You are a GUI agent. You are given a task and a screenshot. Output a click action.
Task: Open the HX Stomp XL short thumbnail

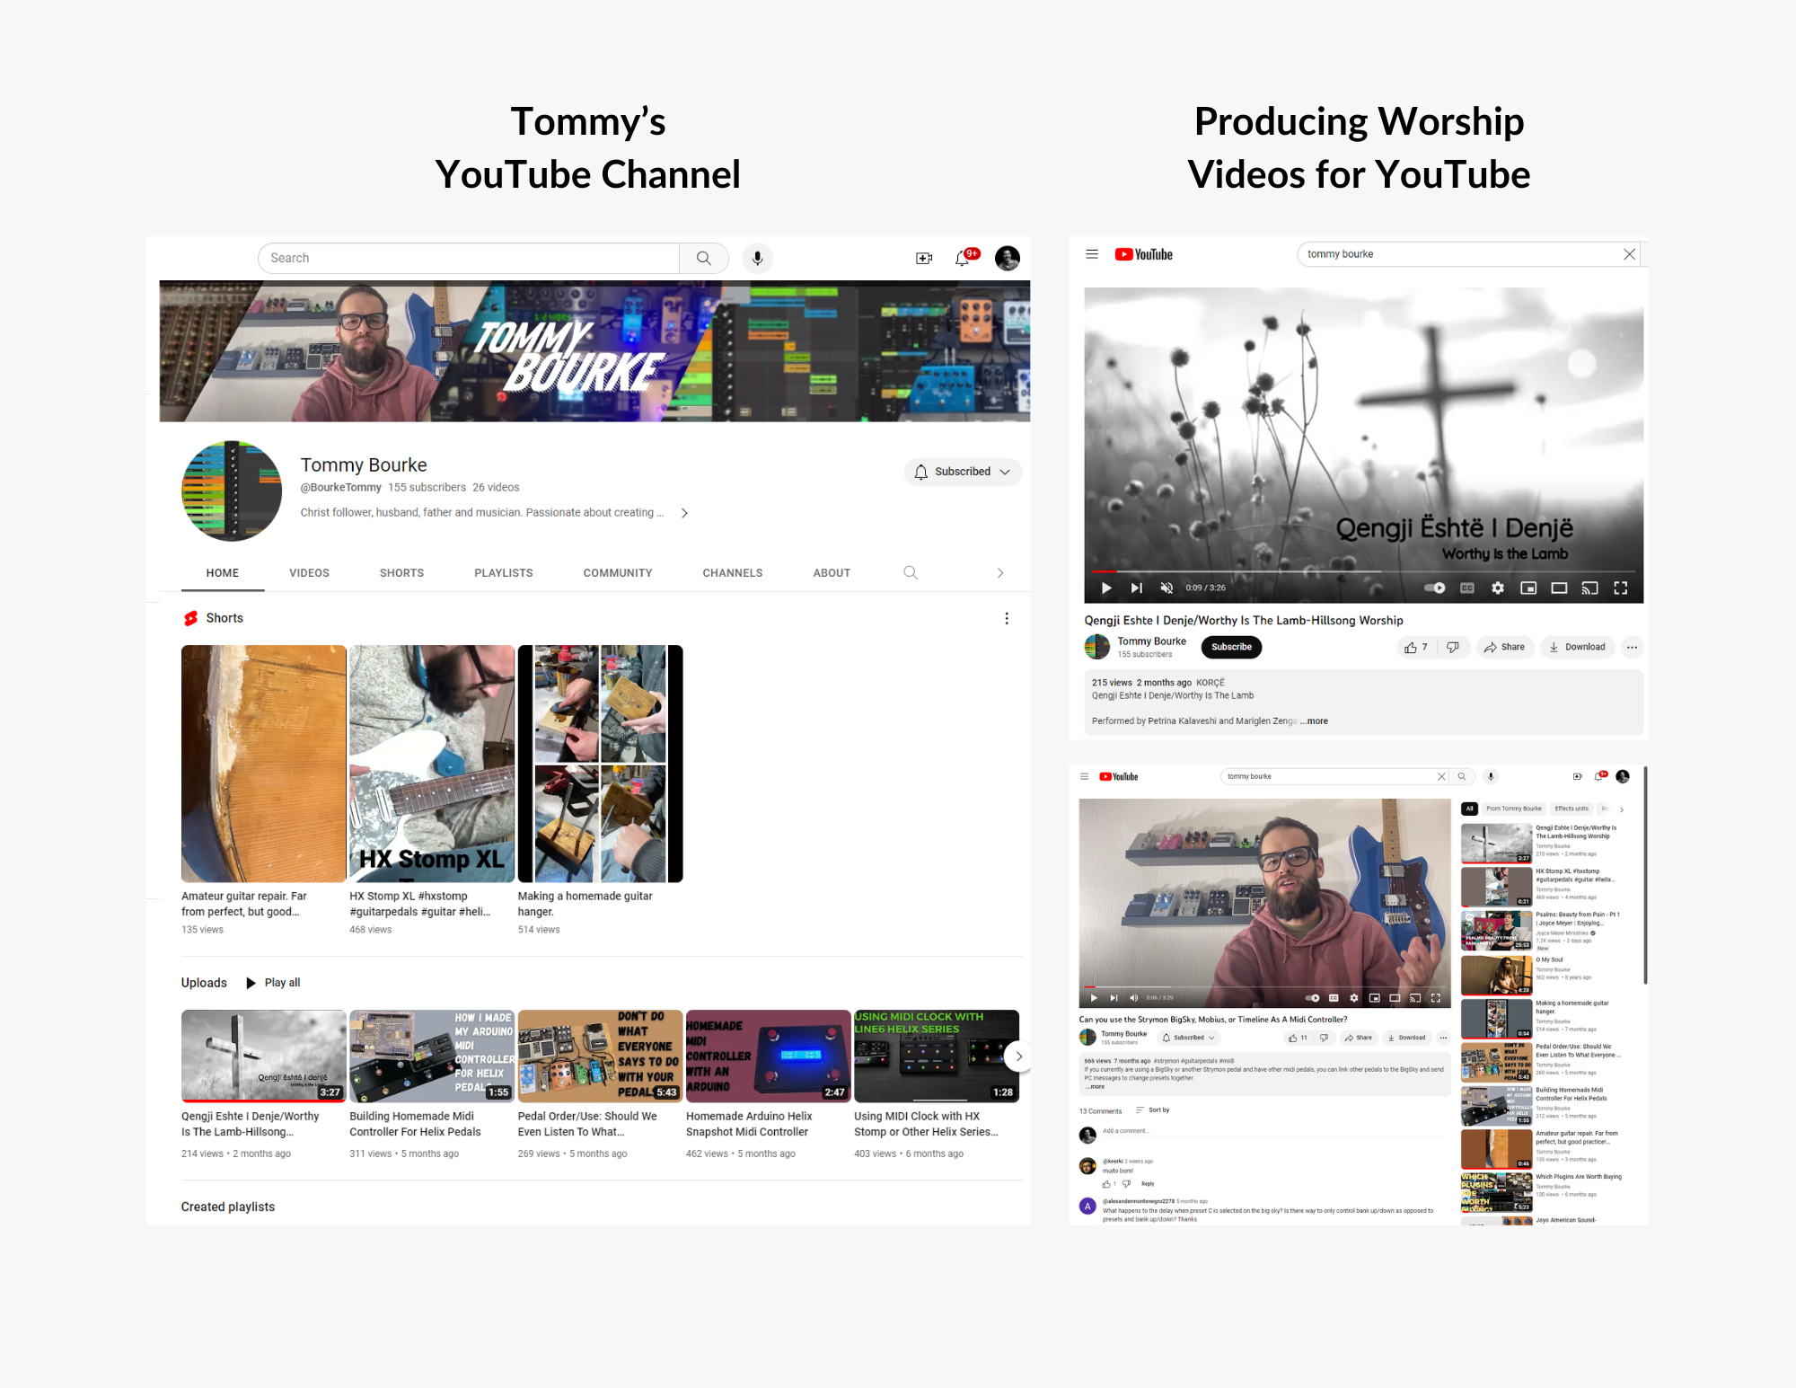point(431,764)
